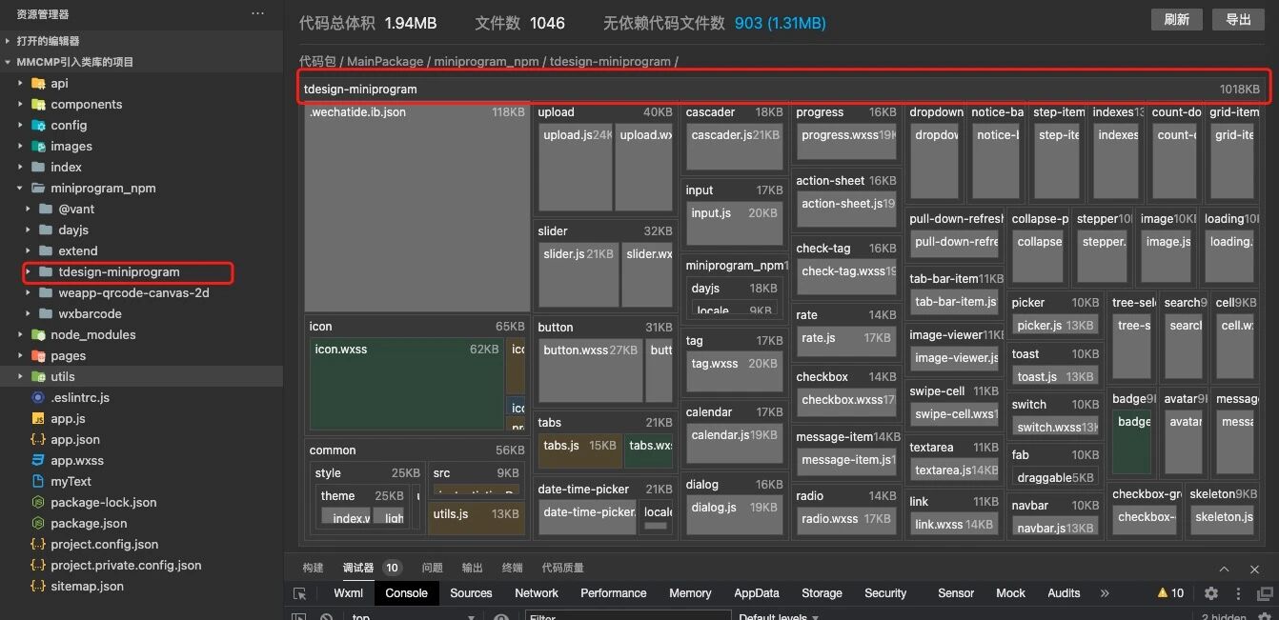Select the cascader.js treemap block
1279x620 pixels.
(x=735, y=147)
